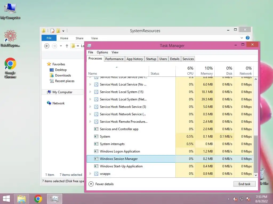Open Task Manager View menu
The image size is (273, 204).
(115, 52)
